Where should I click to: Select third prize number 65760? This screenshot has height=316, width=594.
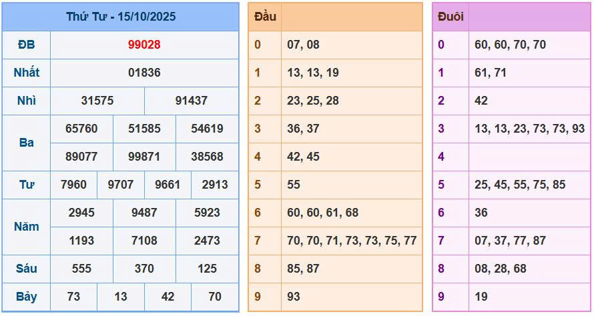[81, 129]
